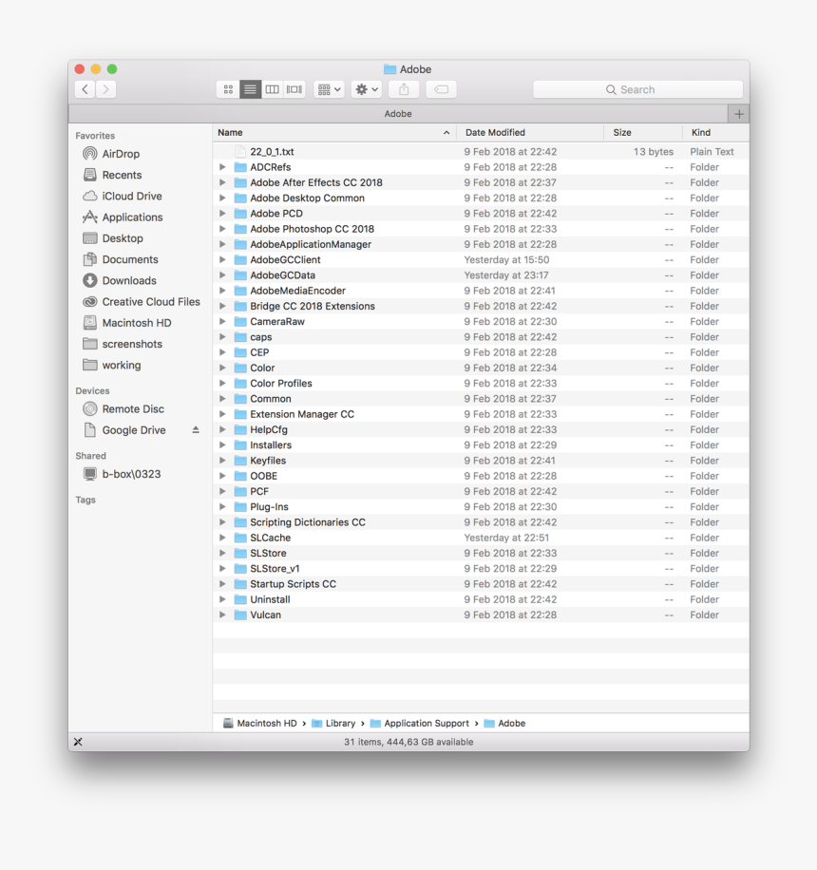Go to Library in path bar
The height and width of the screenshot is (870, 817).
333,723
